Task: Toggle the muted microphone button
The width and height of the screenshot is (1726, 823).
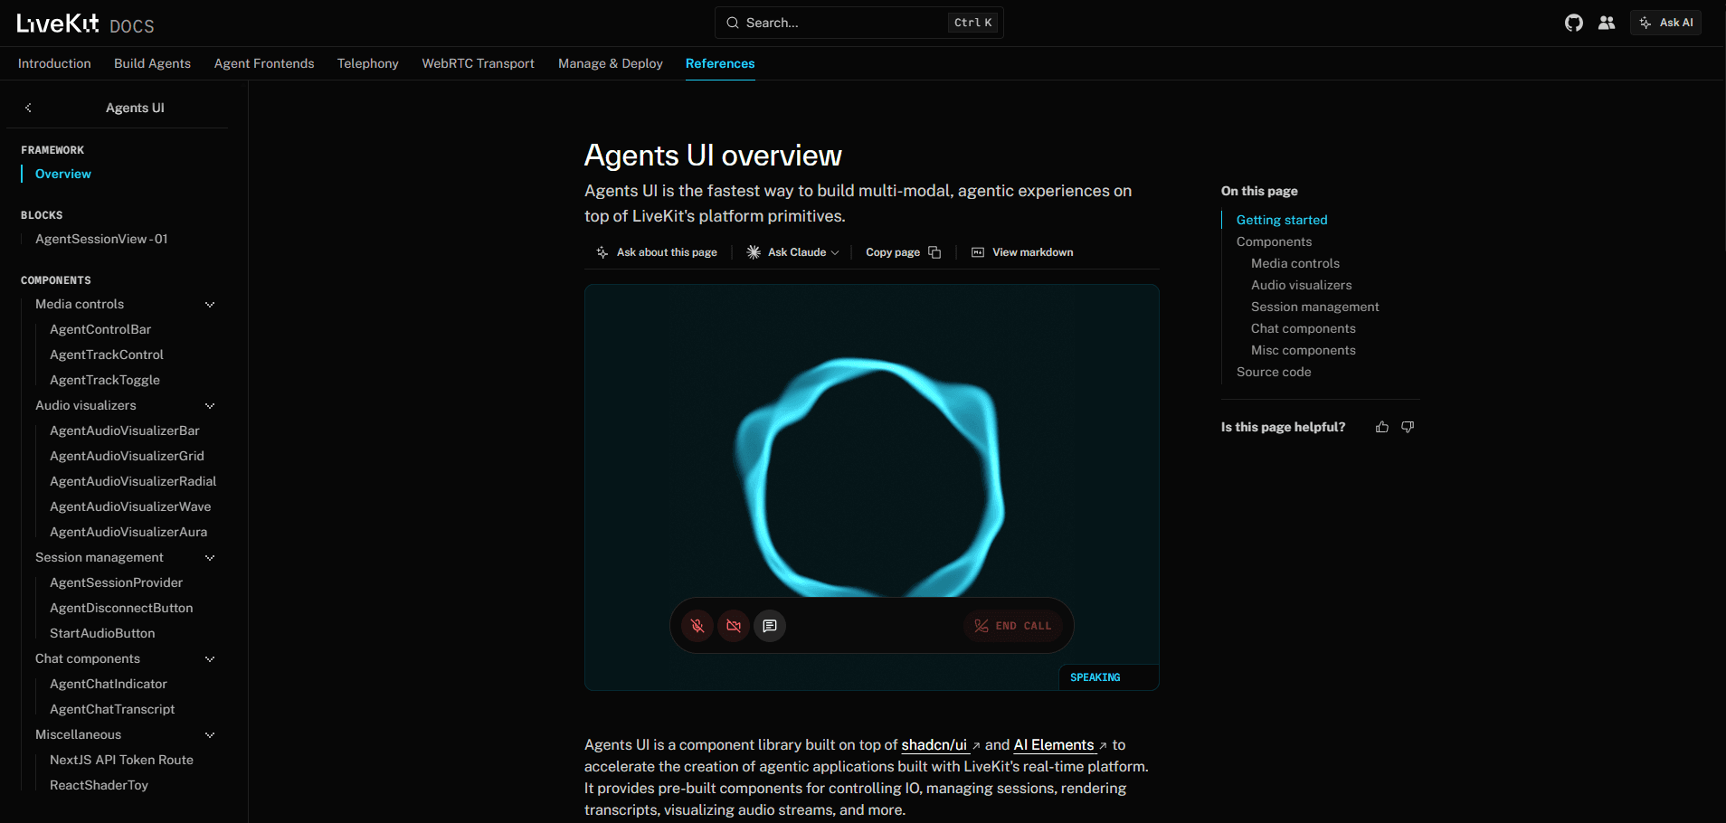Action: [697, 626]
